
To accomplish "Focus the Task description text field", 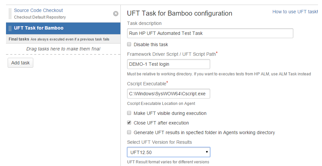I will coord(210,33).
